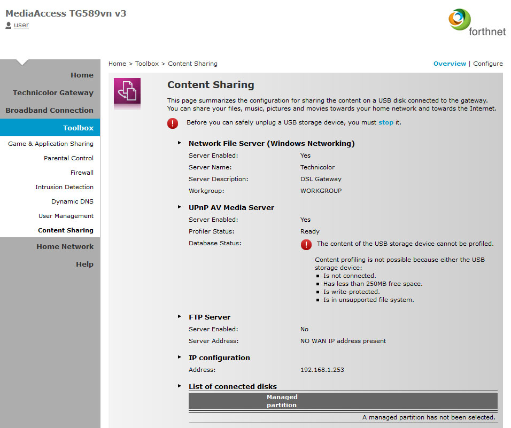This screenshot has width=511, height=428.
Task: Expand List of connected disks arrow
Action: click(x=179, y=386)
